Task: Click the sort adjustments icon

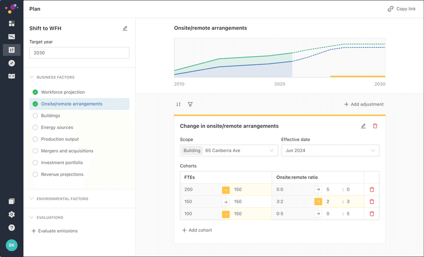Action: pyautogui.click(x=179, y=104)
